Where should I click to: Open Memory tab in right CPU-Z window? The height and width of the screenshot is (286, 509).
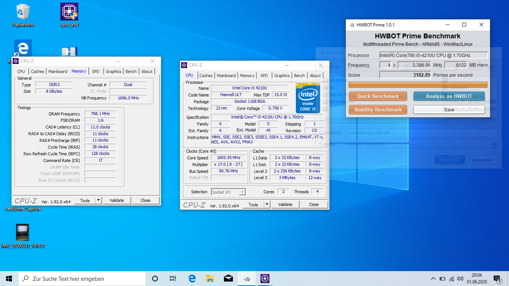[x=247, y=76]
